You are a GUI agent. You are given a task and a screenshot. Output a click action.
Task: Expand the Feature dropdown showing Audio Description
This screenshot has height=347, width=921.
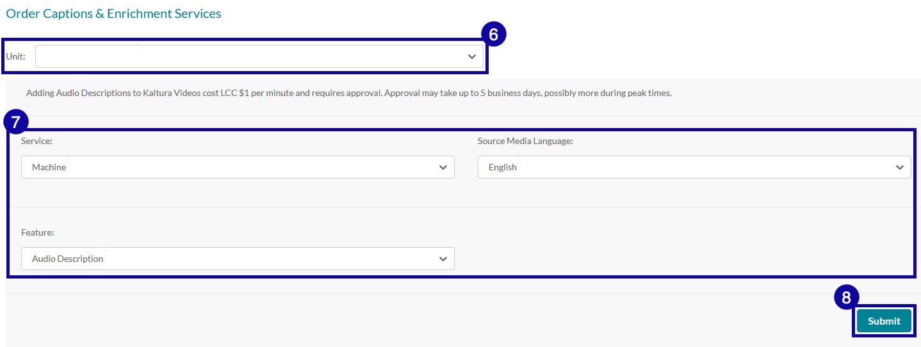(x=237, y=259)
